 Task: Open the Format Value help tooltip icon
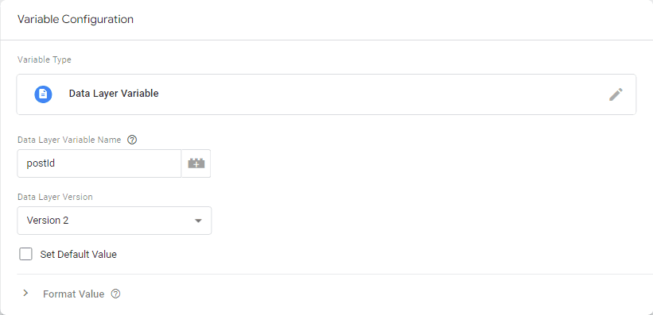point(116,294)
